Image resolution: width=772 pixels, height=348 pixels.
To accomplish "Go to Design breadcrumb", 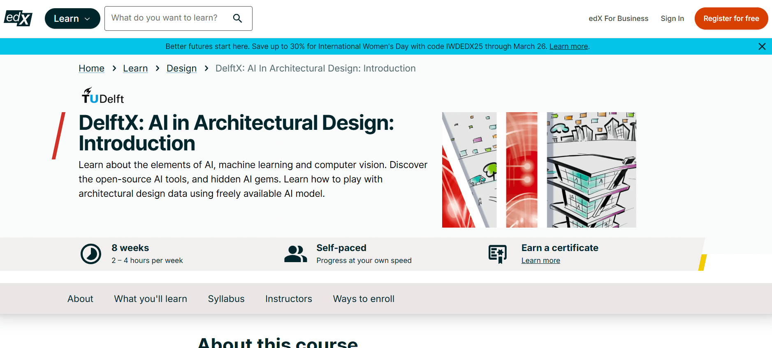I will pos(181,68).
